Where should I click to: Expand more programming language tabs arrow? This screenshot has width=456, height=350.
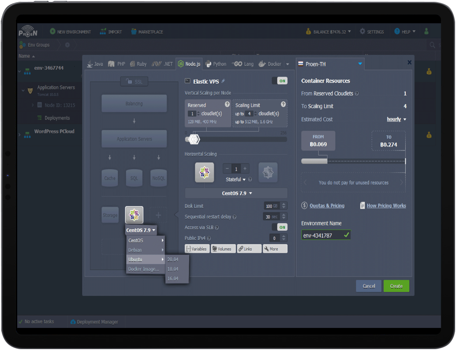point(288,64)
